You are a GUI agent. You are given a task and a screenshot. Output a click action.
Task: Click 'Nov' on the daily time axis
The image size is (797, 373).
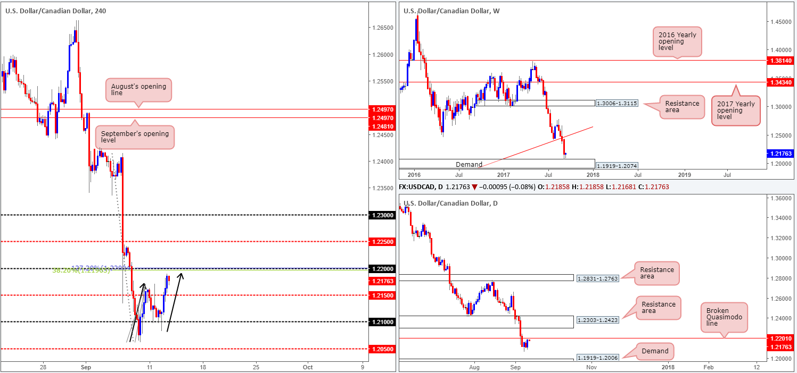591,367
